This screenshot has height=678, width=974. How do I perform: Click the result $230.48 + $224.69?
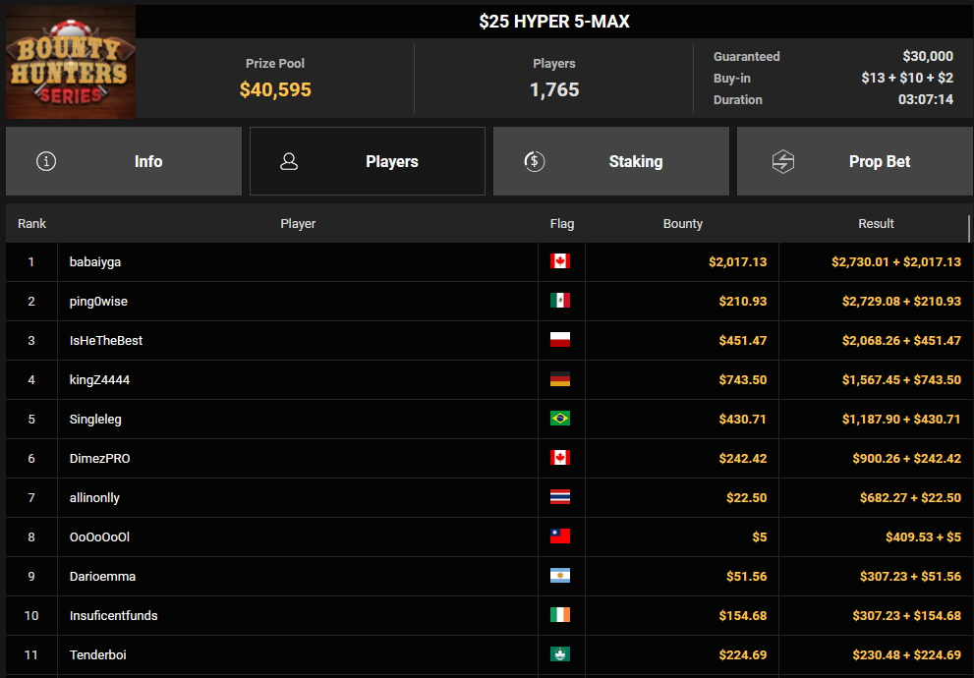point(907,654)
